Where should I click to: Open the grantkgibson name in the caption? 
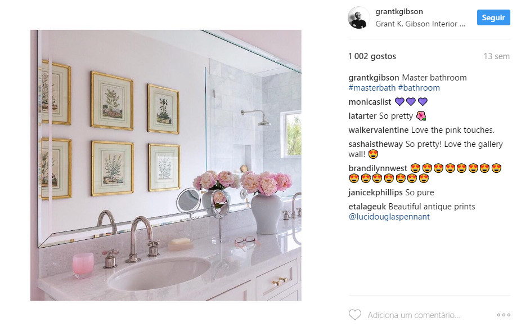click(374, 78)
